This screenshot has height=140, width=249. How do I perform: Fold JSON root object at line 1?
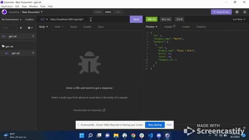[x=149, y=33]
